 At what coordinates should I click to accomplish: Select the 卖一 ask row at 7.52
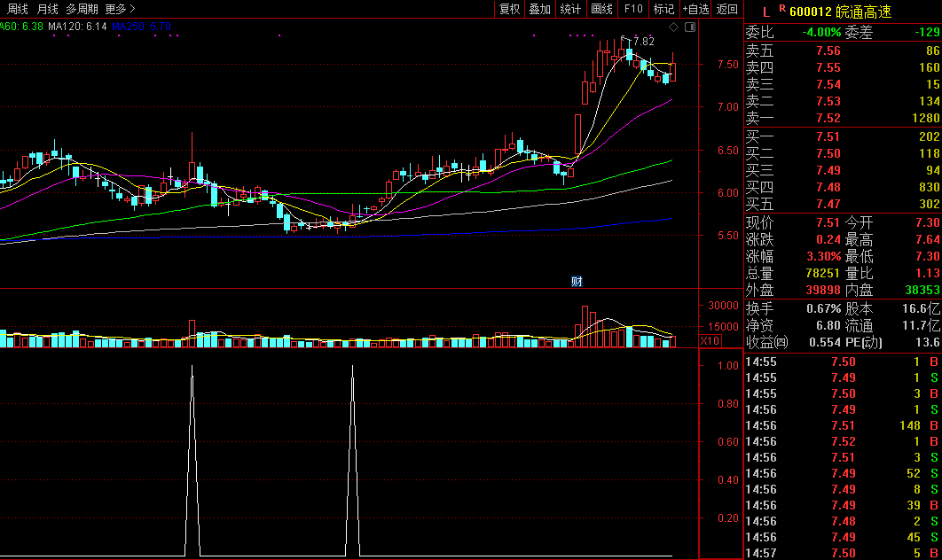[843, 118]
